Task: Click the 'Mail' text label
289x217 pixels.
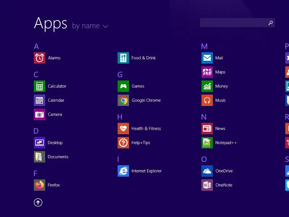Action: pyautogui.click(x=219, y=58)
